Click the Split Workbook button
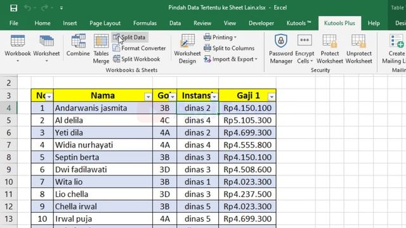The width and height of the screenshot is (406, 228). (136, 59)
